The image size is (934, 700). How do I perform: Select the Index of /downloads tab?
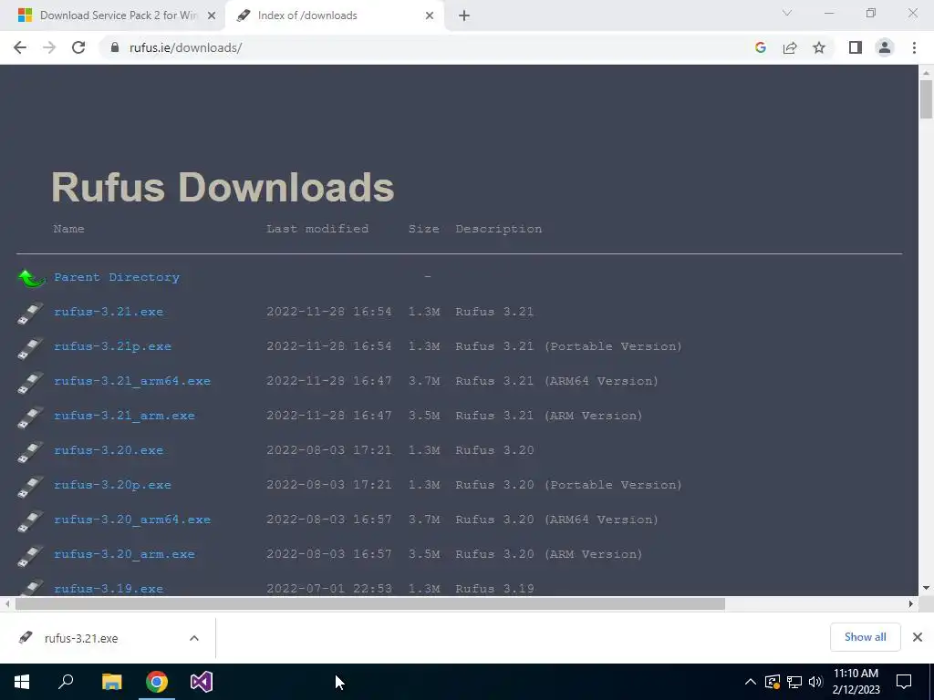coord(335,15)
